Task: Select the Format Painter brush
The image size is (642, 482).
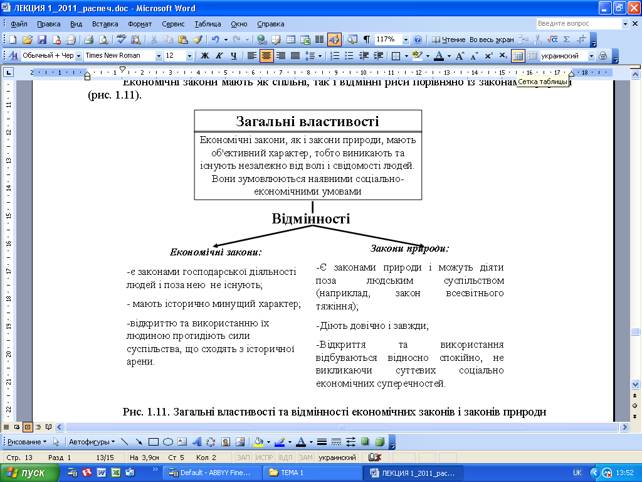Action: click(x=197, y=40)
